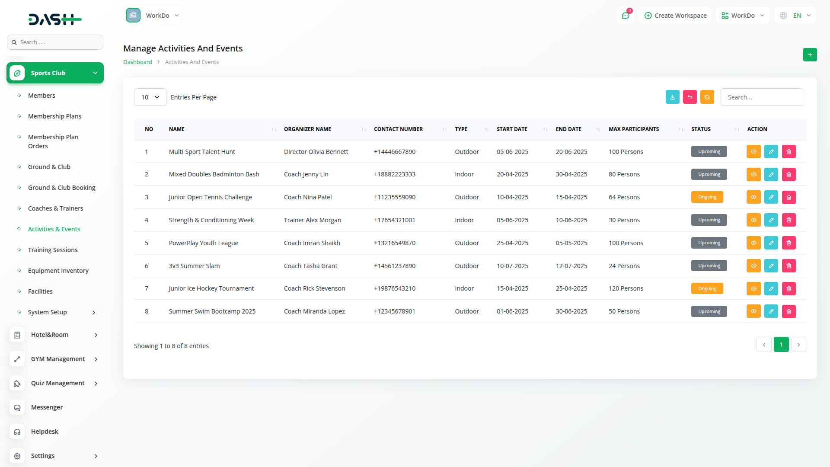The width and height of the screenshot is (830, 467).
Task: Expand the GYM Management menu
Action: click(55, 359)
